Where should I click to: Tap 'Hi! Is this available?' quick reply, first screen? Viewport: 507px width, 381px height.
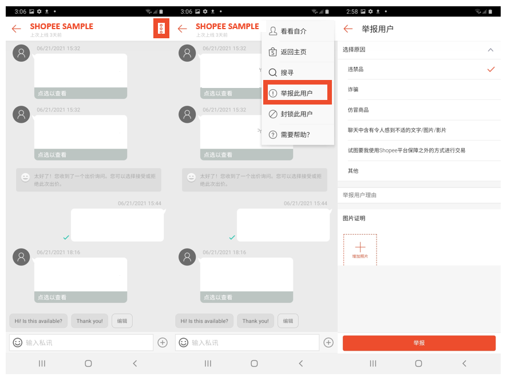point(38,321)
